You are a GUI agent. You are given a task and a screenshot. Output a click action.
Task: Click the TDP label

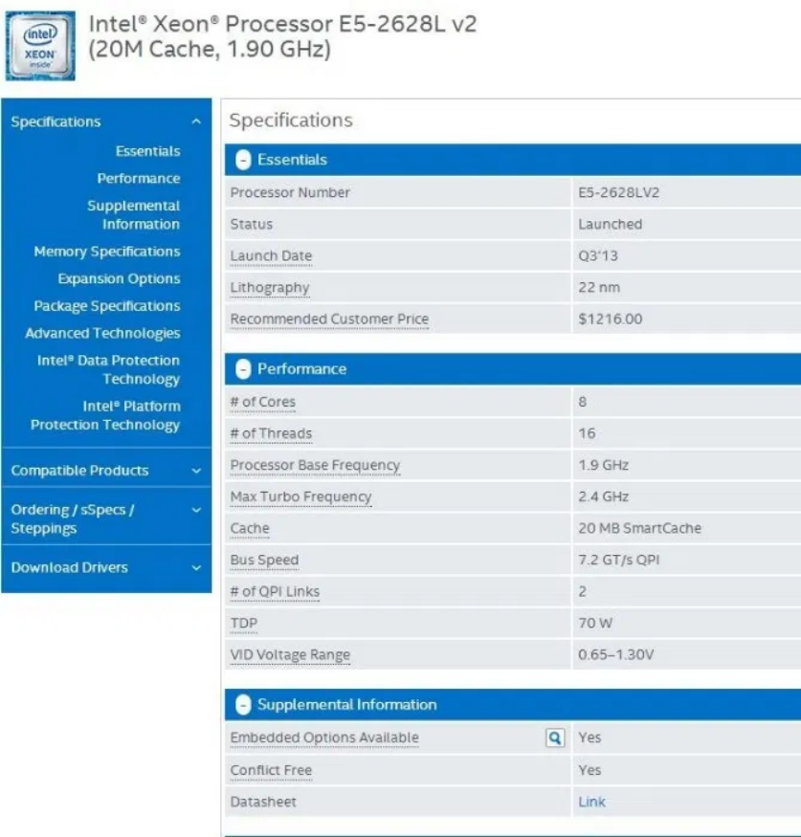[243, 623]
